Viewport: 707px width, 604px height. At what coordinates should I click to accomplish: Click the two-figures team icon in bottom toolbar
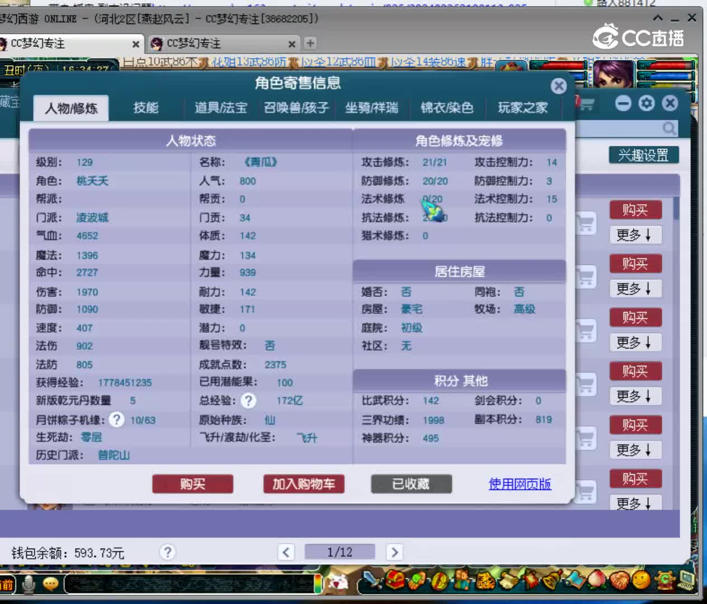point(462,581)
